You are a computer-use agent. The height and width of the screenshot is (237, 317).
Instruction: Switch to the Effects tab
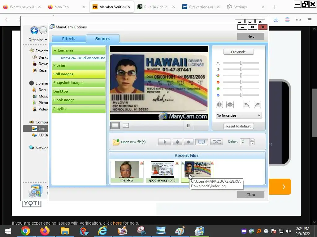click(69, 39)
